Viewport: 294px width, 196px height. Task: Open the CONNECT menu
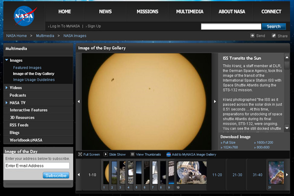click(271, 12)
